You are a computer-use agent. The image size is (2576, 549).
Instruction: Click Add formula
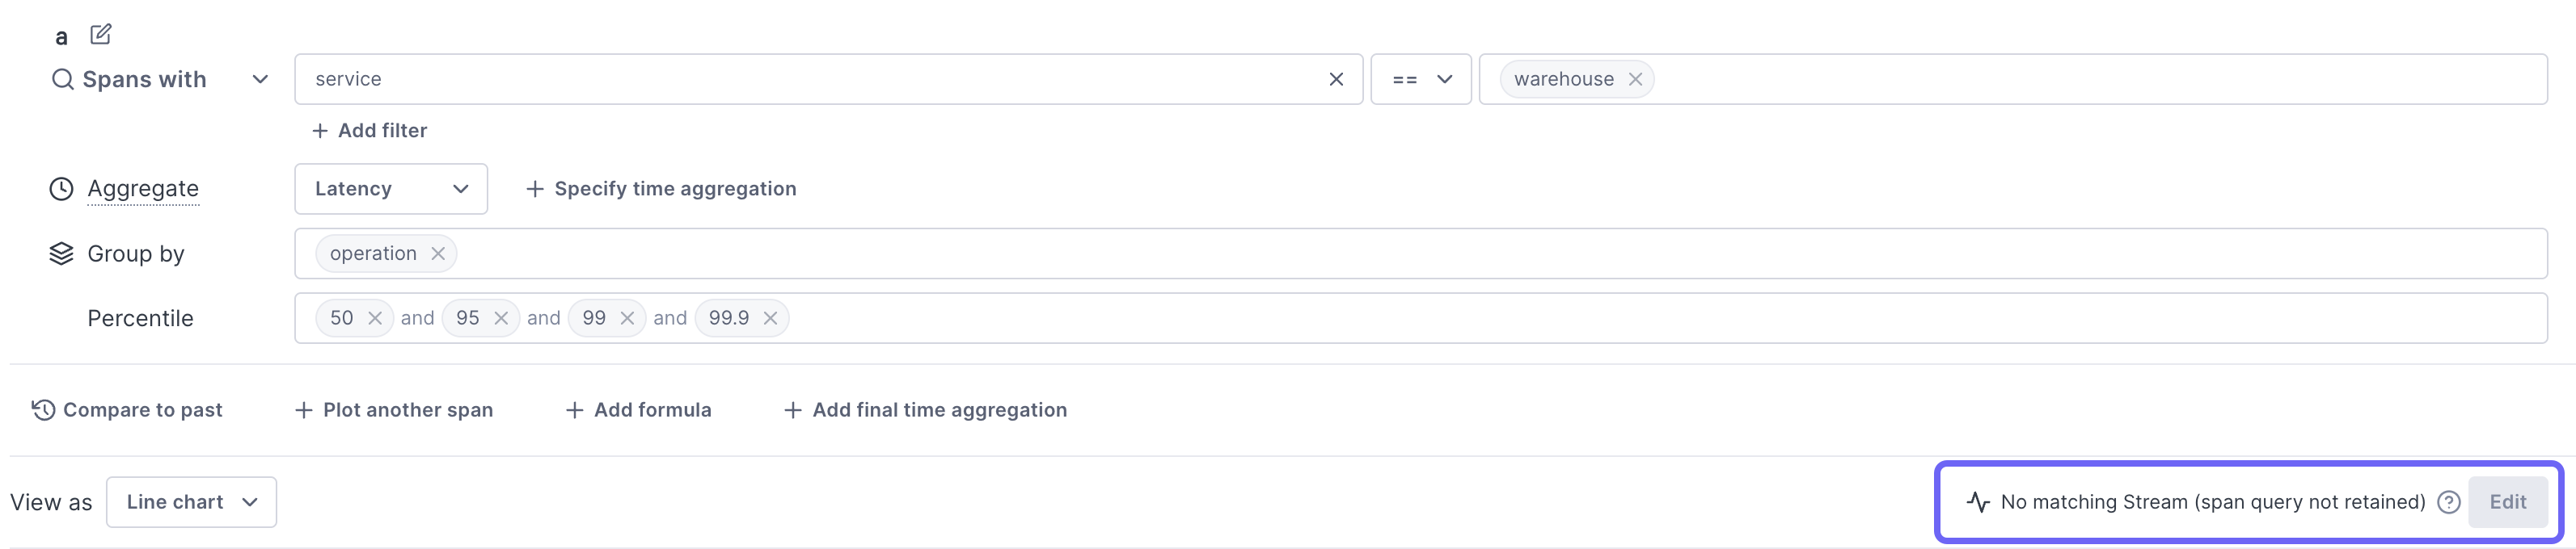[638, 410]
